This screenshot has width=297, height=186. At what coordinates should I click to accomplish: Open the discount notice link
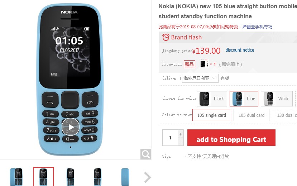[x=240, y=50]
